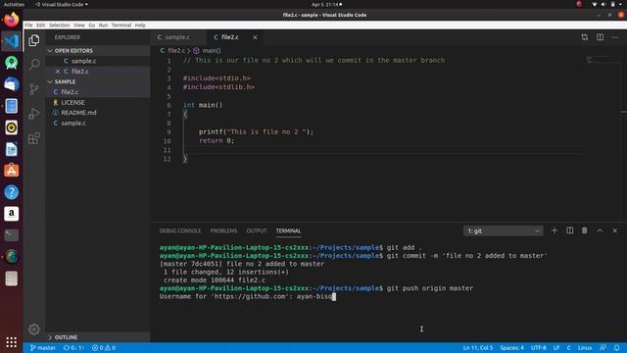Select the Terminal panel tab
627x353 pixels.
click(288, 231)
